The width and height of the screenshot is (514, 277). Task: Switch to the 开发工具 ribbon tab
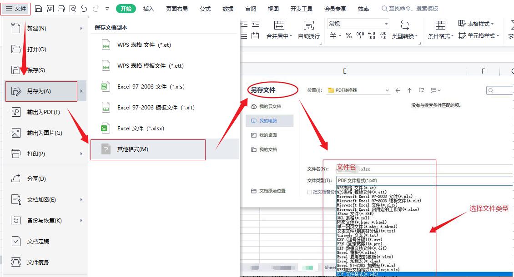[302, 9]
